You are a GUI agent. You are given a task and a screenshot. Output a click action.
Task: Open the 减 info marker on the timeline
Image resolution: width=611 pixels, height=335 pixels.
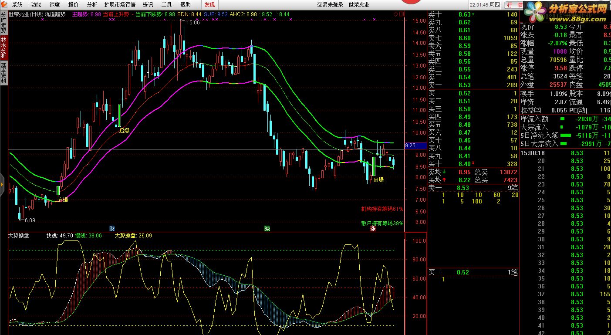point(267,228)
